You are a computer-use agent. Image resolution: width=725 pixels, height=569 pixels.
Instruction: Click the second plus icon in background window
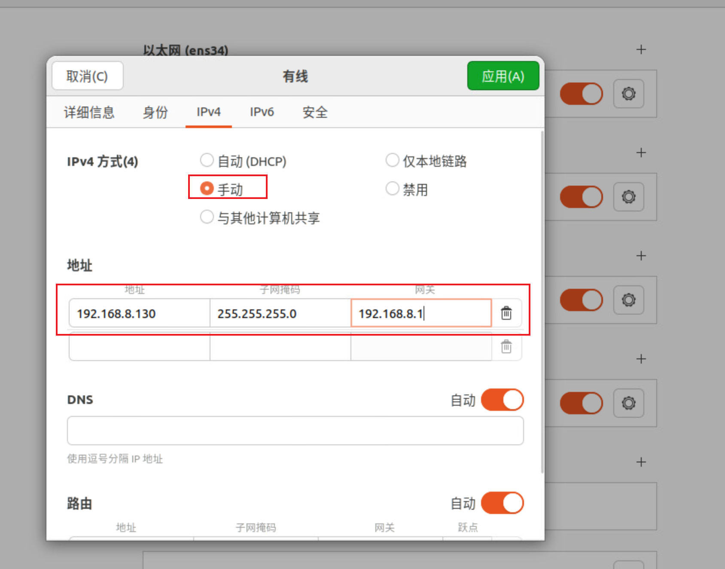(641, 153)
